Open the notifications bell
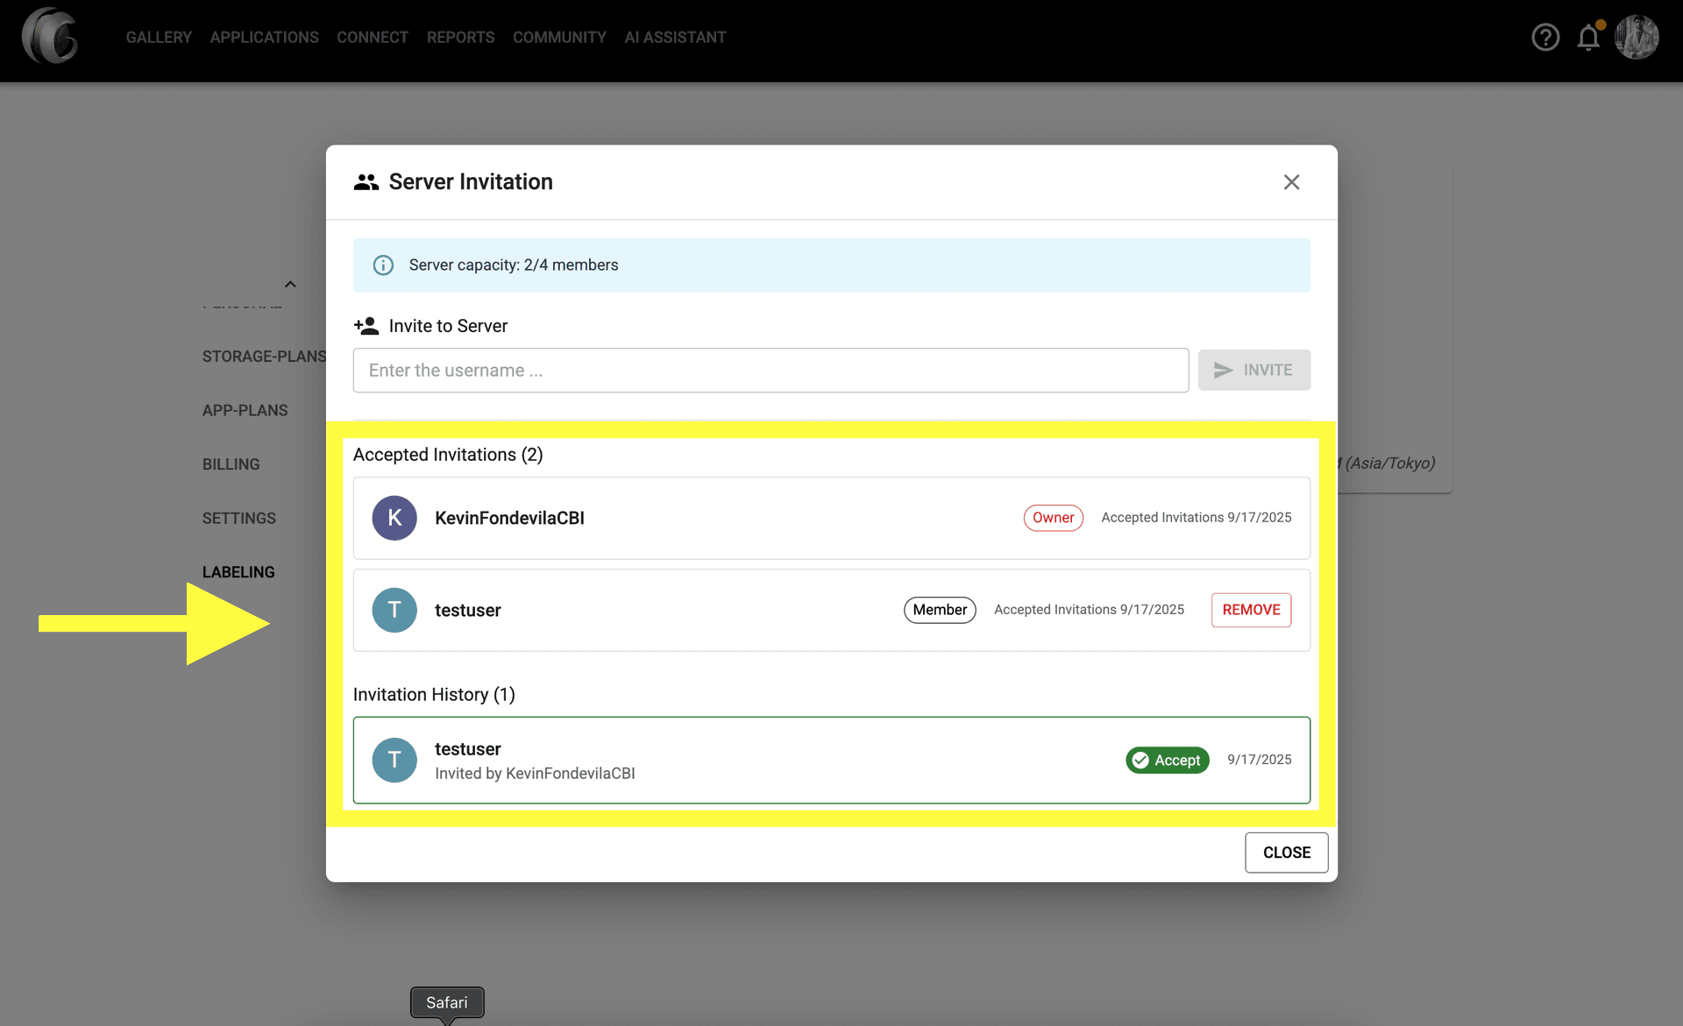The width and height of the screenshot is (1683, 1026). (1588, 38)
